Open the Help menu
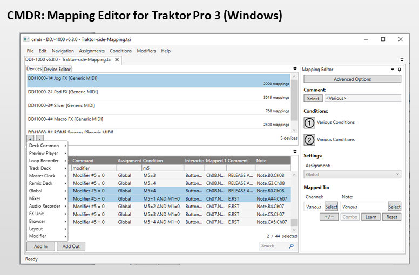419x275 pixels. tap(166, 51)
